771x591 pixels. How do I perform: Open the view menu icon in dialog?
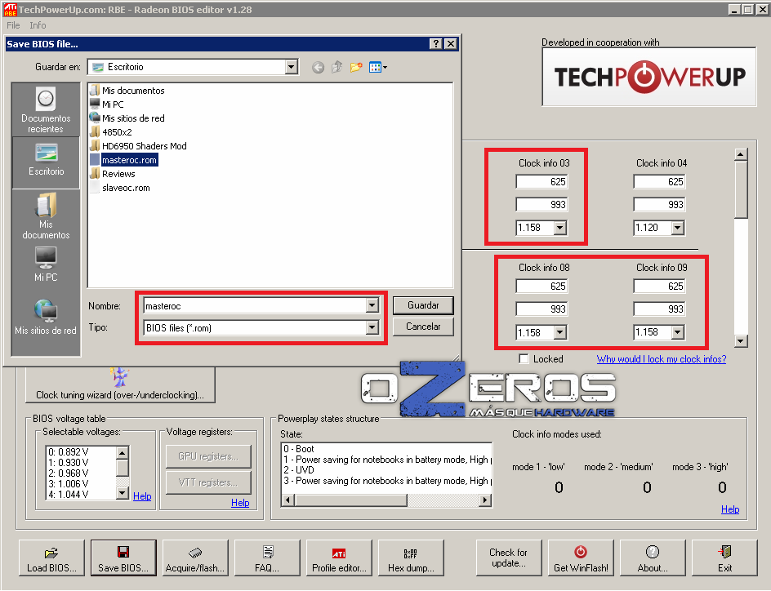(377, 67)
